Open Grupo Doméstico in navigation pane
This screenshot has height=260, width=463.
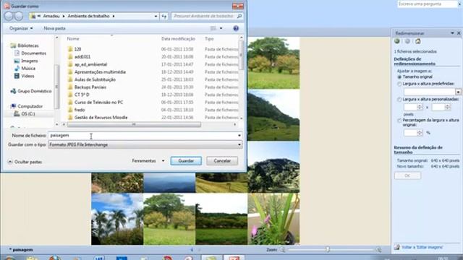point(31,91)
